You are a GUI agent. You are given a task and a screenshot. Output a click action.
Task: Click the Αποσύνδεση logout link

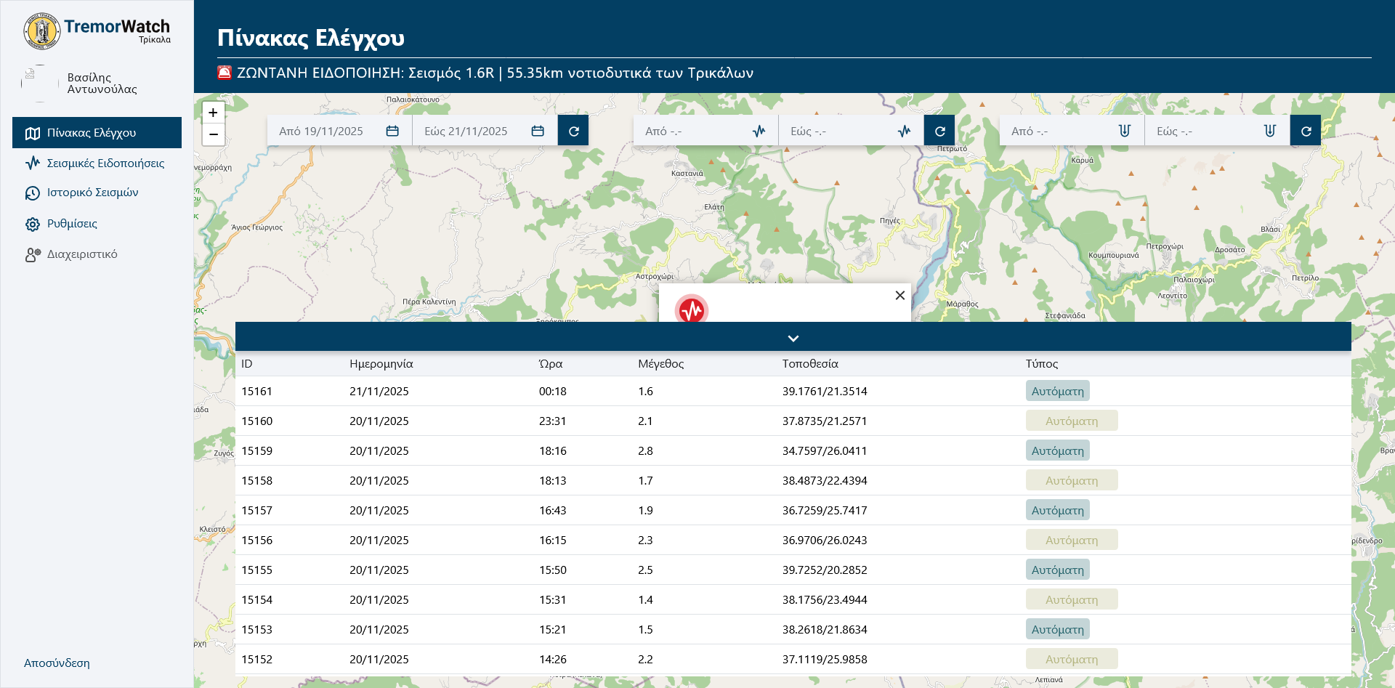click(57, 663)
